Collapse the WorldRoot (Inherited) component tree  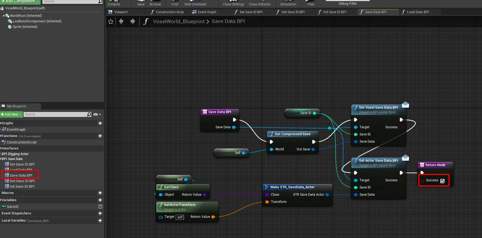click(4, 16)
